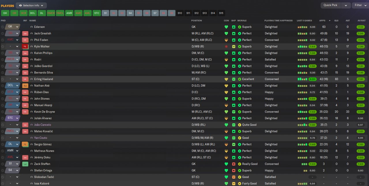
Task: Click Ederson's condition heart icon
Action: tap(226, 27)
